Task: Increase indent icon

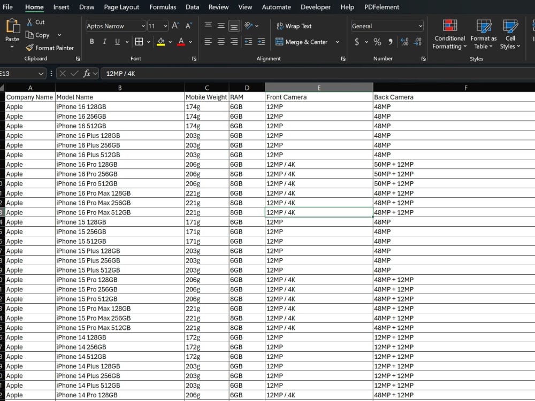Action: point(262,42)
